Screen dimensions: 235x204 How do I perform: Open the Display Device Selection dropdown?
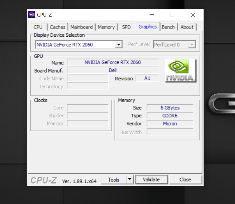(119, 45)
